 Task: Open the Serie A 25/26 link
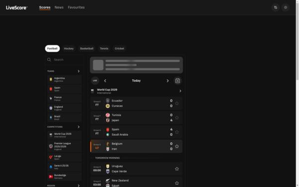click(x=64, y=167)
